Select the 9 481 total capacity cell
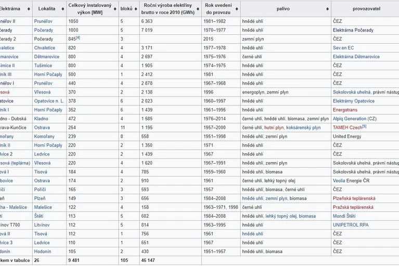The width and height of the screenshot is (399, 266). 93,260
